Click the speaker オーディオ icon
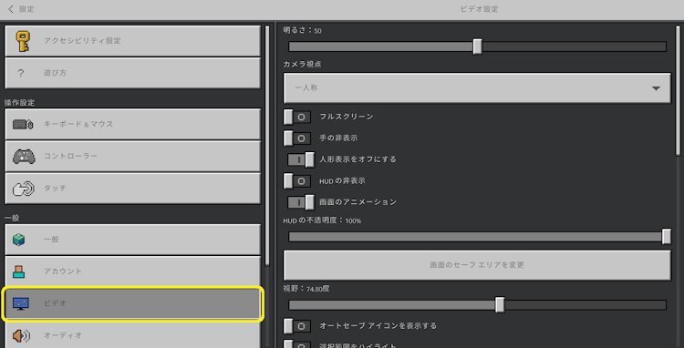 point(20,336)
